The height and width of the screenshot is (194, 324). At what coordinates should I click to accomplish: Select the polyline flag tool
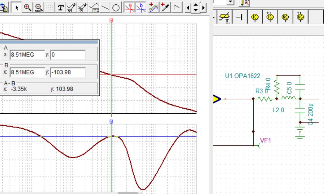click(176, 7)
